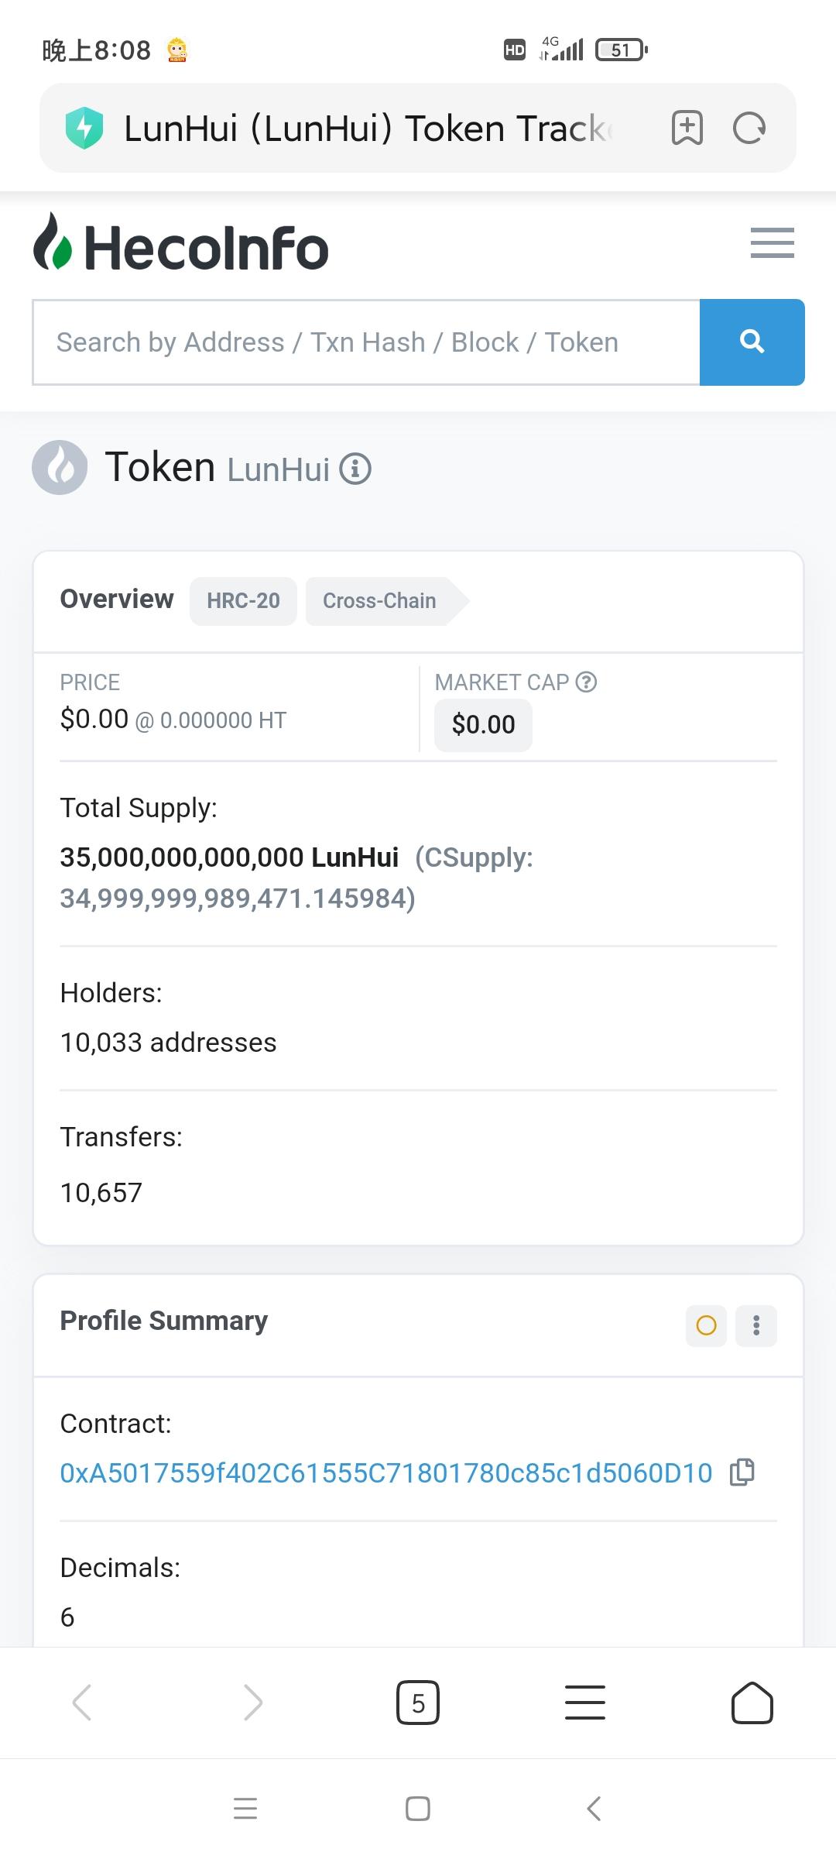Navigate back with the browser back arrow
Image resolution: width=836 pixels, height=1859 pixels.
pos(82,1703)
